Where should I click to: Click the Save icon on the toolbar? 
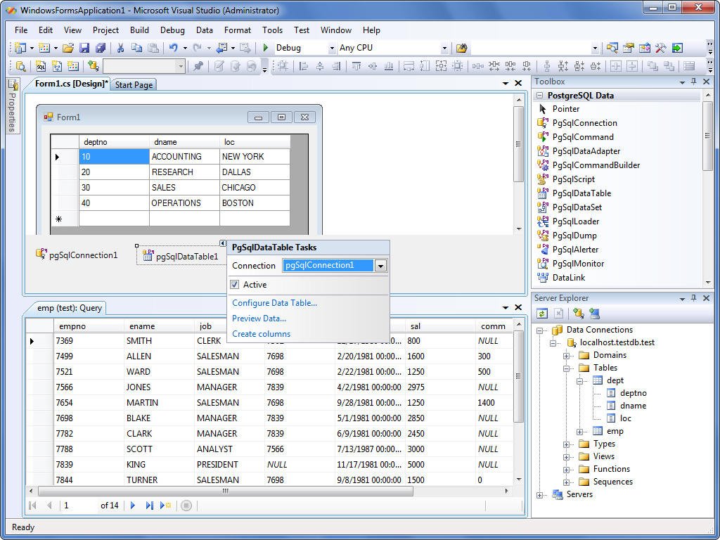[x=84, y=48]
